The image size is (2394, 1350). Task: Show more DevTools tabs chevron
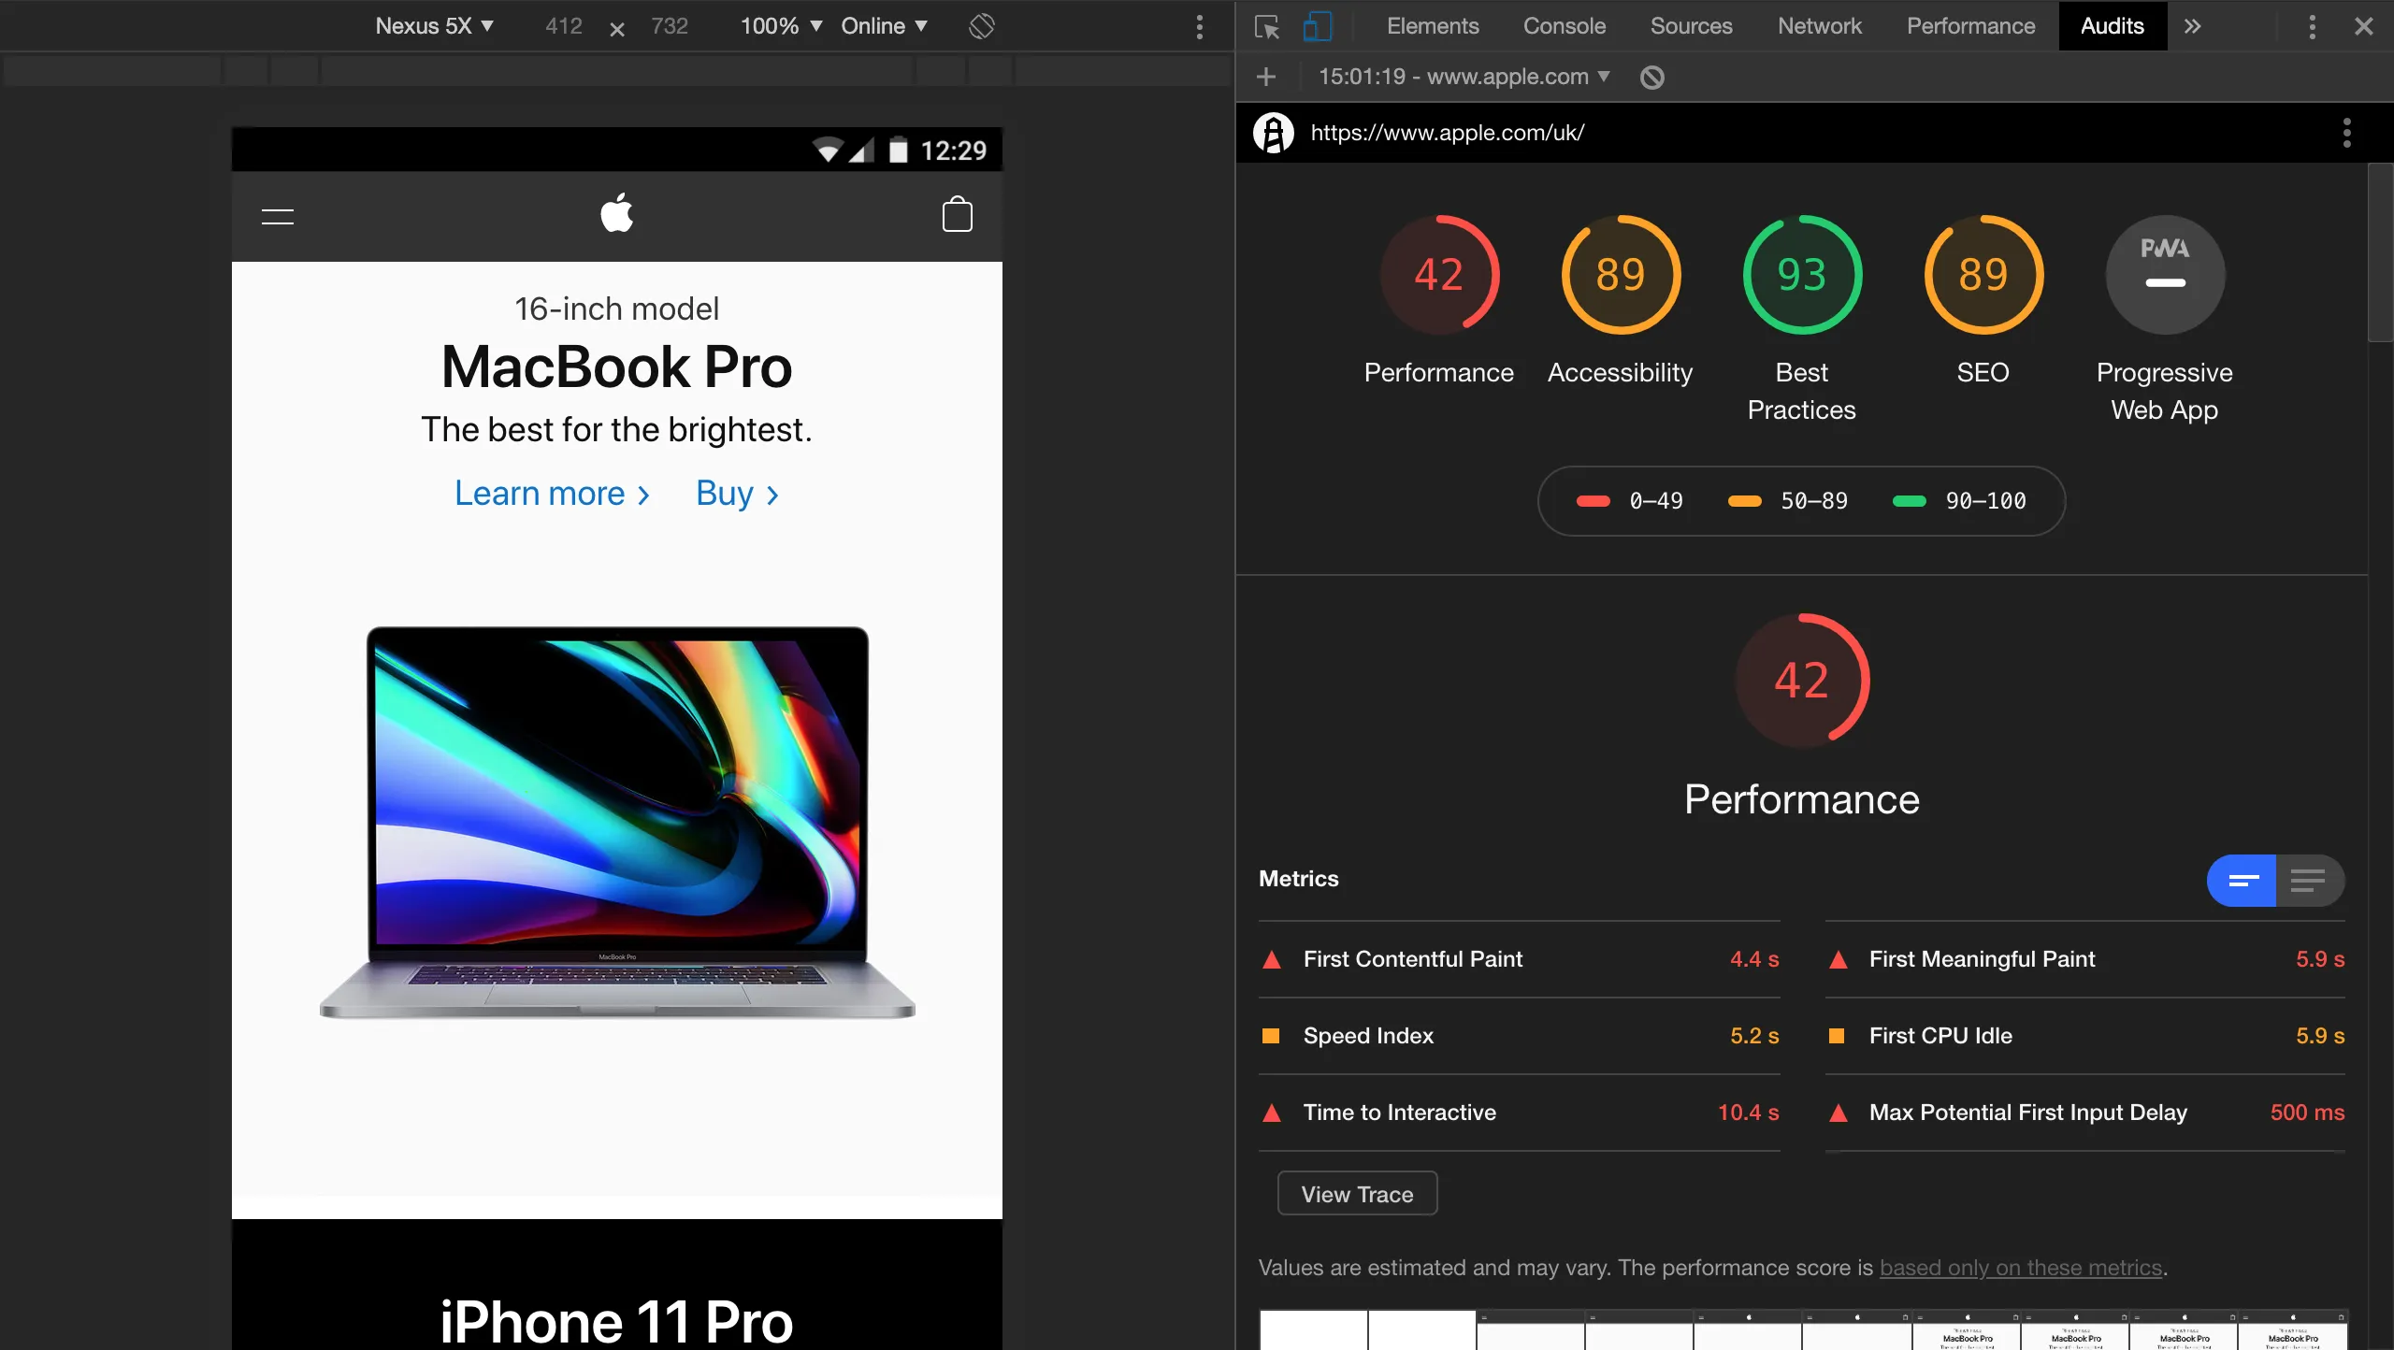[x=2192, y=26]
